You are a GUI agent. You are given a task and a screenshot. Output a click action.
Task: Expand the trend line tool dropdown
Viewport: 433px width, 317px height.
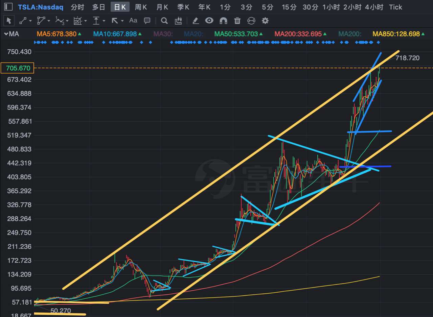[x=30, y=21]
